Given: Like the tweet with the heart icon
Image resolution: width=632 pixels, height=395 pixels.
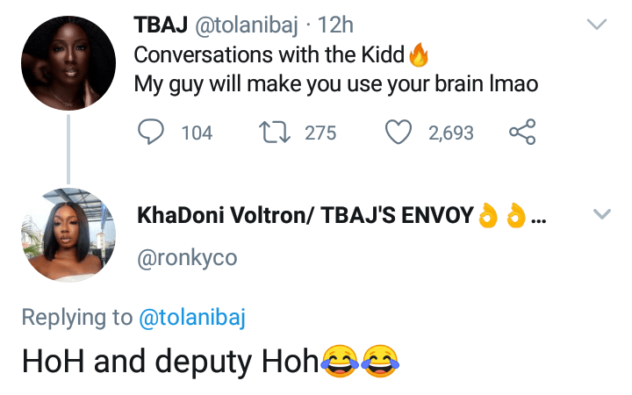Looking at the screenshot, I should pyautogui.click(x=399, y=133).
